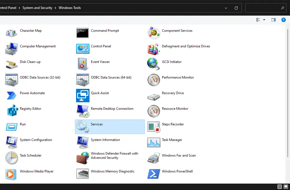Open Performance Monitor gauge icon

pyautogui.click(x=154, y=80)
